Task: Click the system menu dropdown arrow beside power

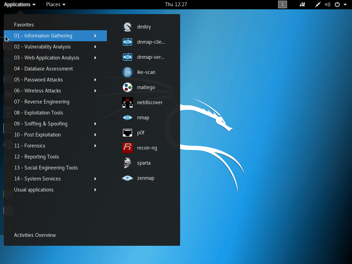Action: pyautogui.click(x=345, y=4)
